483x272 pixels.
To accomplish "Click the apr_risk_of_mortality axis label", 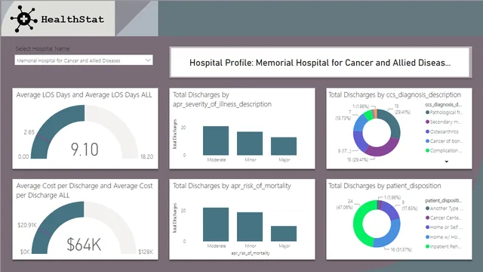I will click(x=251, y=253).
